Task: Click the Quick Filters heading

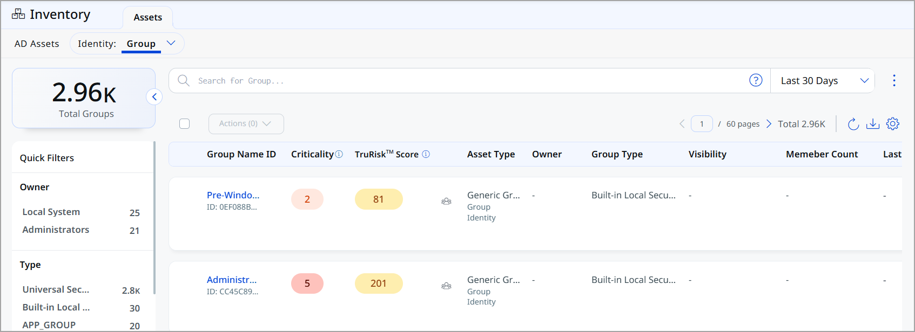Action: click(x=47, y=158)
